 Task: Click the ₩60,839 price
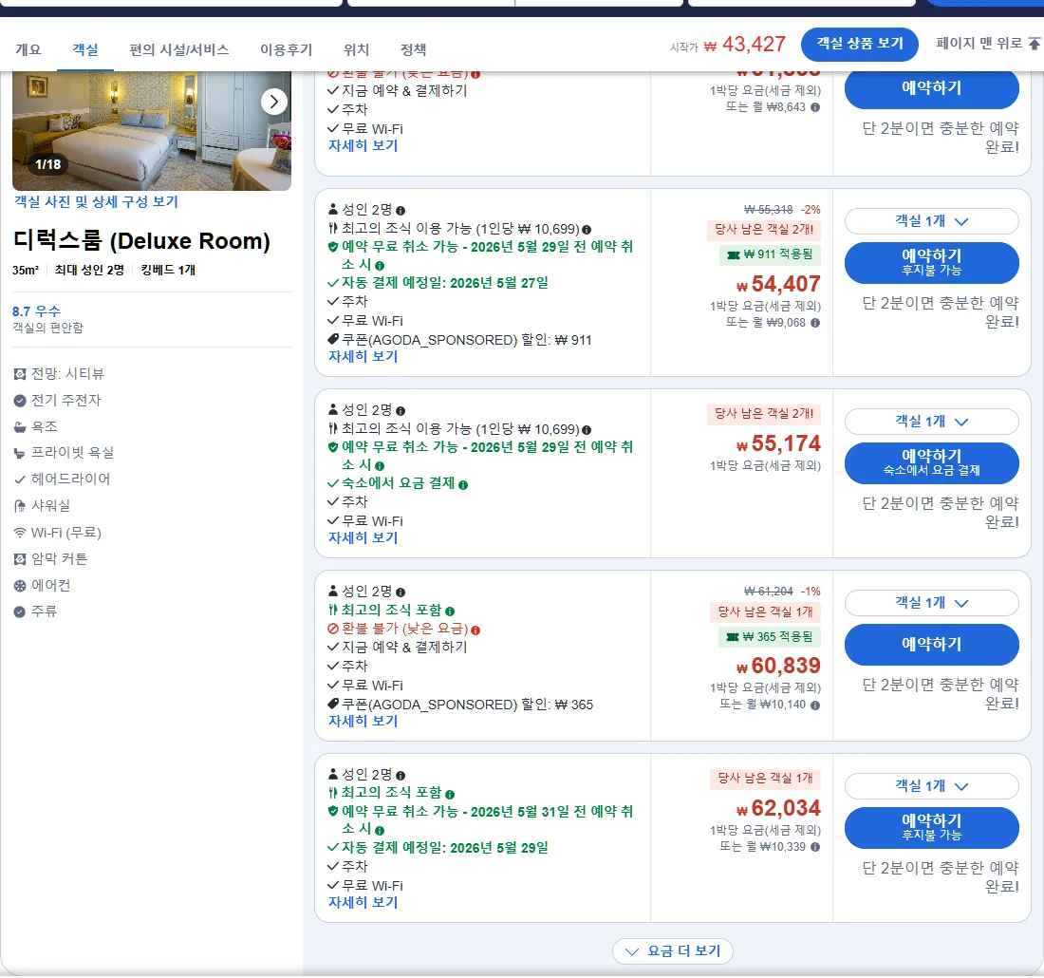[x=778, y=666]
